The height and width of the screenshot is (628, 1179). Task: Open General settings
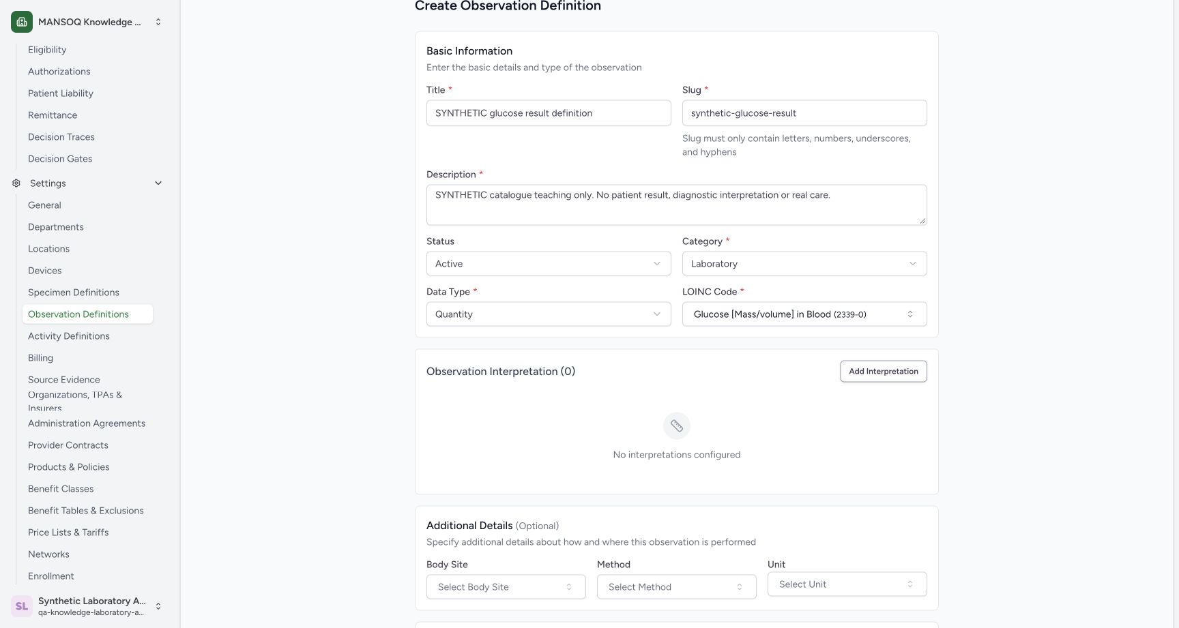tap(44, 205)
